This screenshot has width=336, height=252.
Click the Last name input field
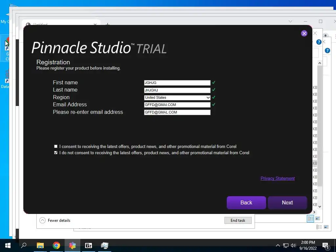(x=177, y=90)
